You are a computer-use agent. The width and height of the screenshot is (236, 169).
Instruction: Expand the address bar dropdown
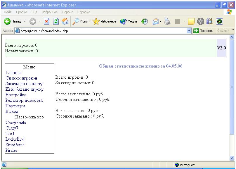tap(189, 31)
